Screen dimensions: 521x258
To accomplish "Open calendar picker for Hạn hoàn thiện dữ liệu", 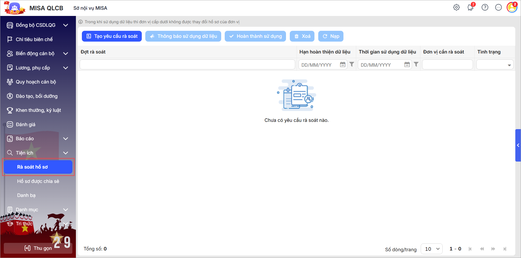I will coord(343,65).
